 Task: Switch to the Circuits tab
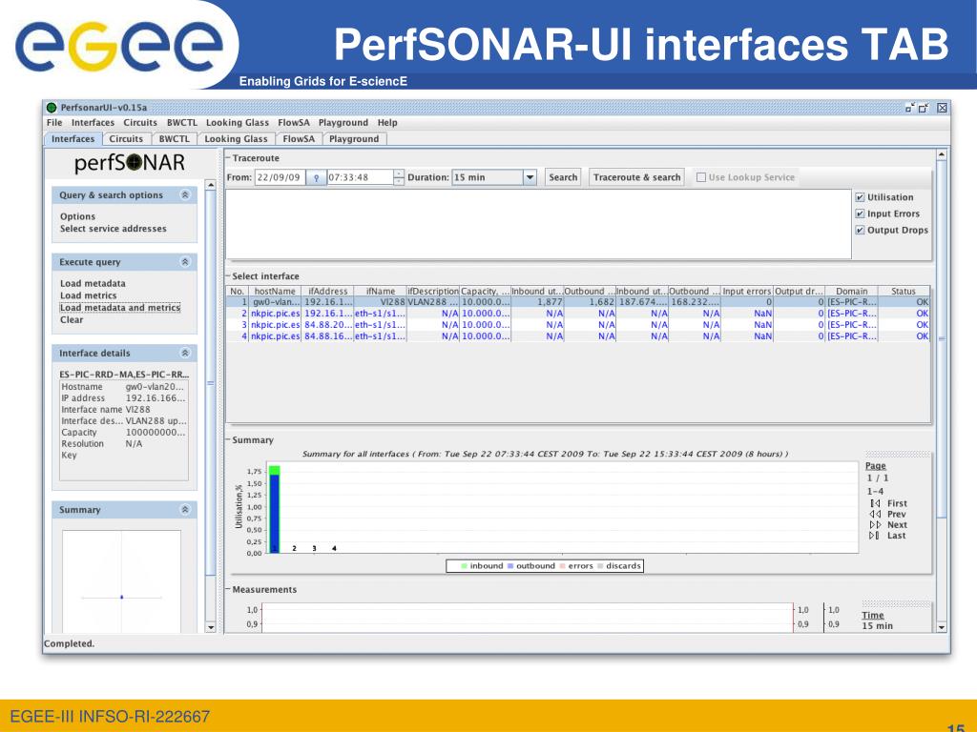126,139
